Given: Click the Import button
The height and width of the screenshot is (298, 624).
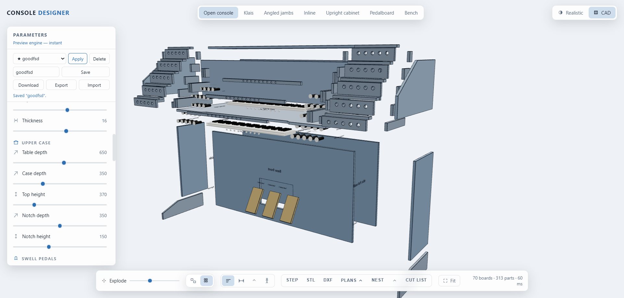Looking at the screenshot, I should [x=94, y=85].
